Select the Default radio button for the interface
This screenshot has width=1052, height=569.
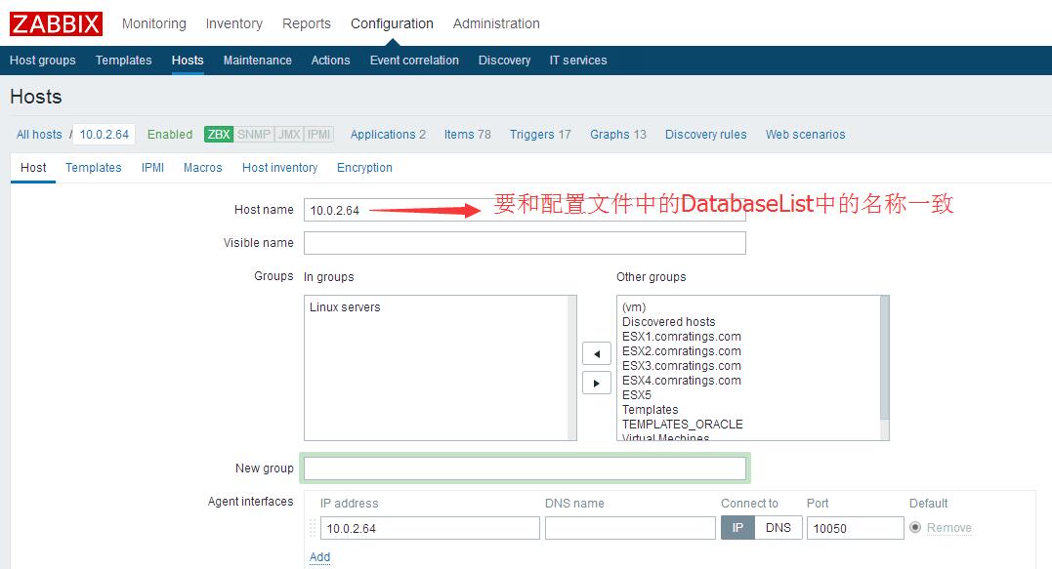point(915,527)
